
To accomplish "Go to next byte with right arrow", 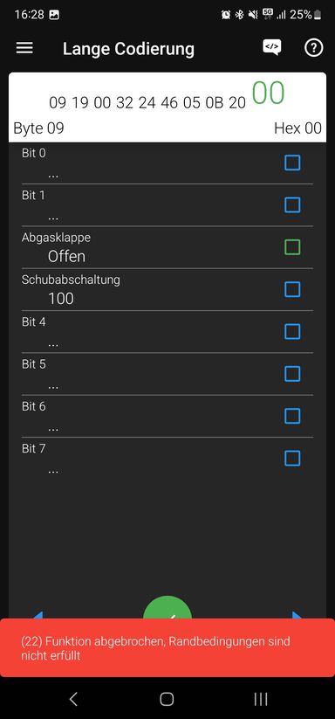I will point(297,614).
